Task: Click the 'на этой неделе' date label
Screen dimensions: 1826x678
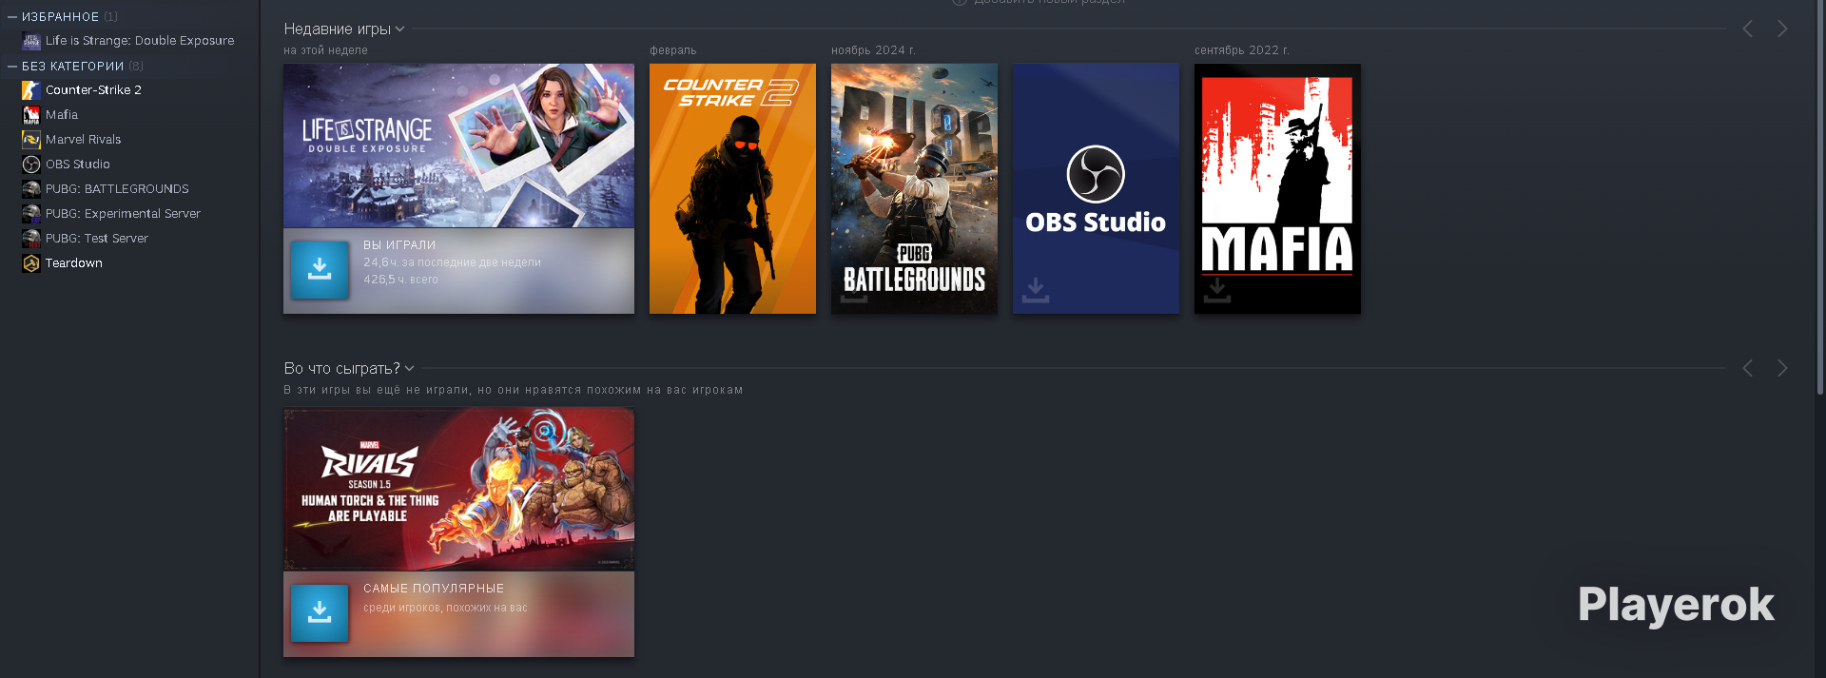Action: coord(325,50)
